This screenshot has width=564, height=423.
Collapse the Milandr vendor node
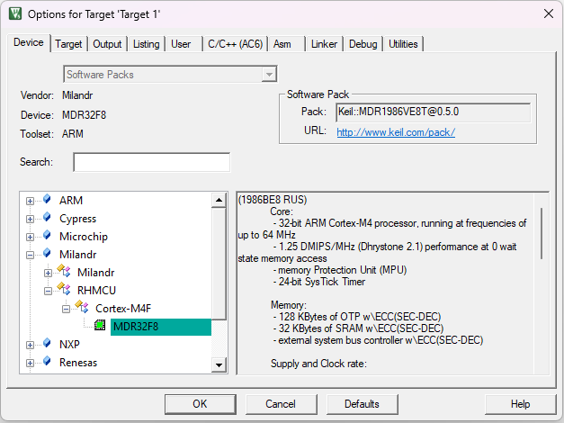[31, 255]
